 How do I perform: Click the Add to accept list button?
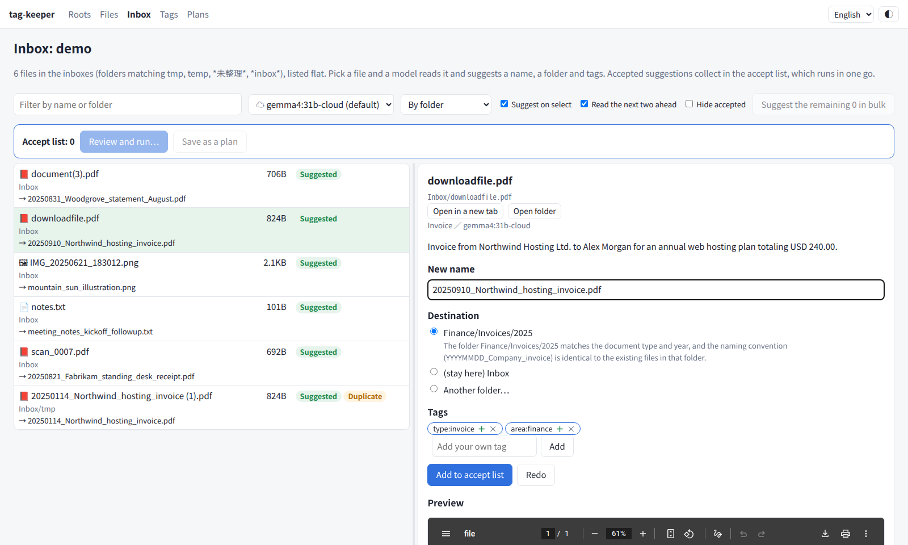[x=470, y=475]
